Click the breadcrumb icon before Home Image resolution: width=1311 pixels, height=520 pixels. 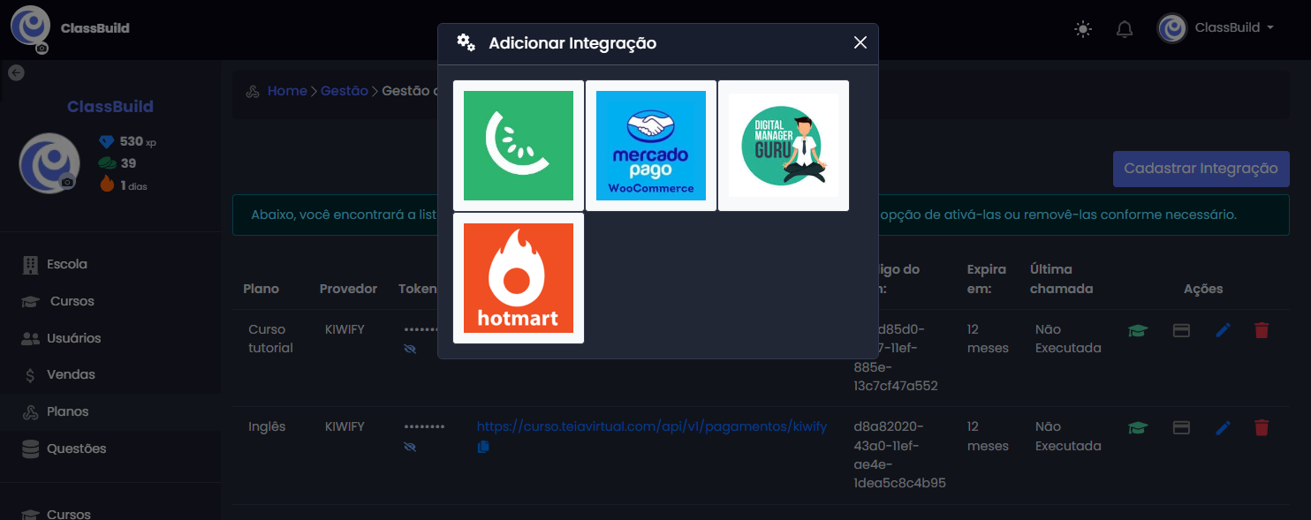click(x=253, y=91)
